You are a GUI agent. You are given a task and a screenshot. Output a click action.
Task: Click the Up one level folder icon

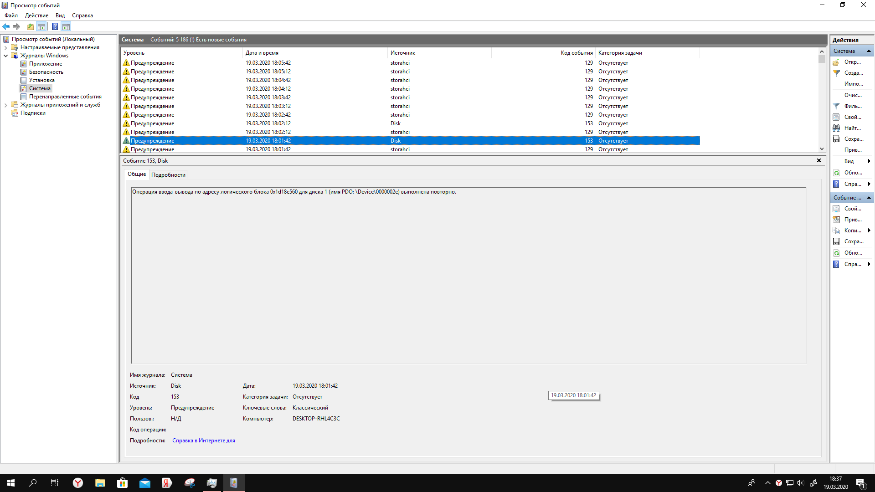pyautogui.click(x=30, y=26)
